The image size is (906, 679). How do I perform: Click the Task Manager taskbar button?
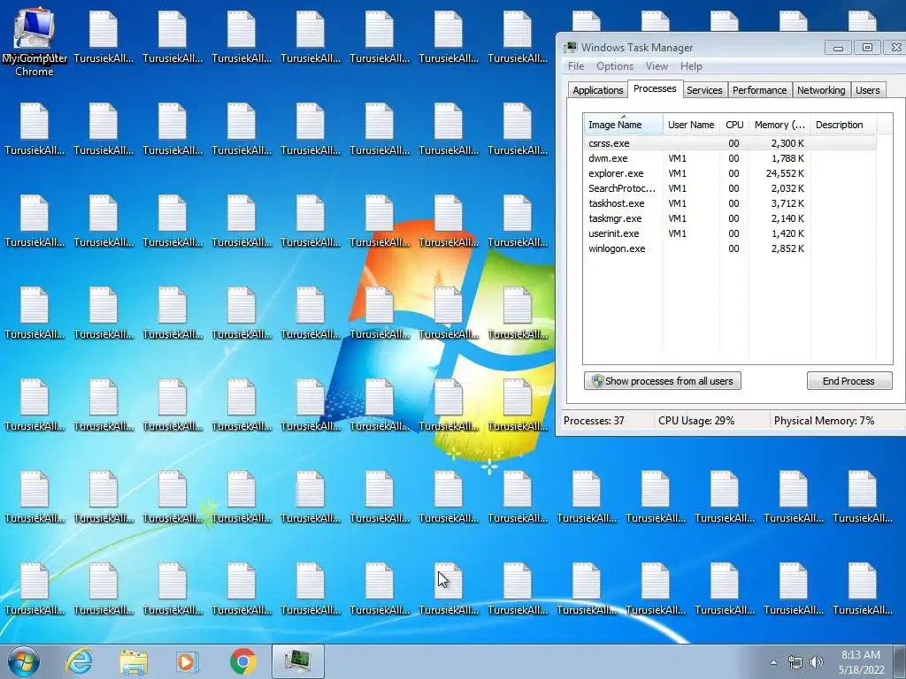coord(297,661)
